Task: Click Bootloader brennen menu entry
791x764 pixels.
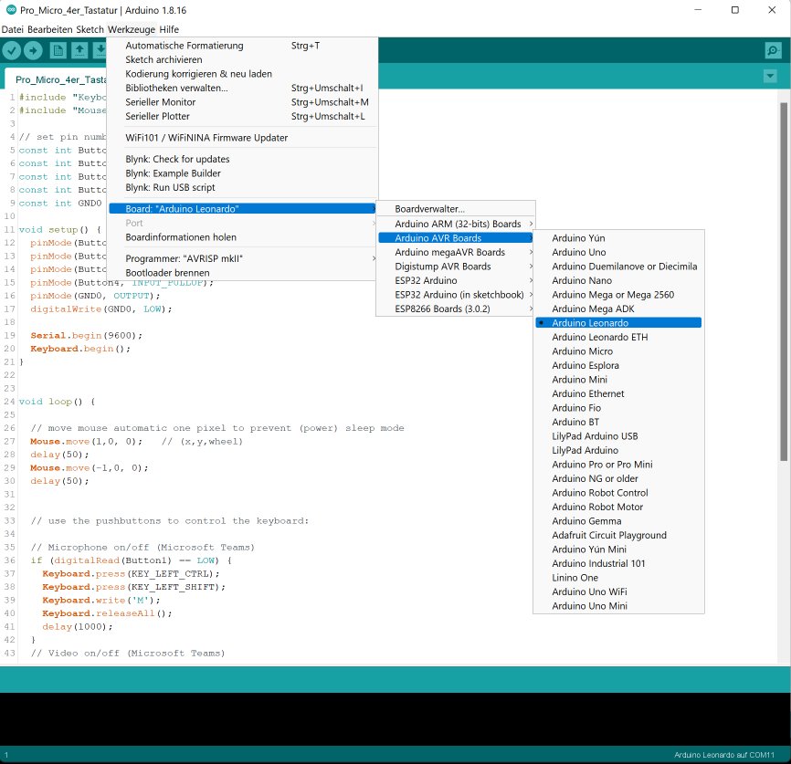Action: 167,273
